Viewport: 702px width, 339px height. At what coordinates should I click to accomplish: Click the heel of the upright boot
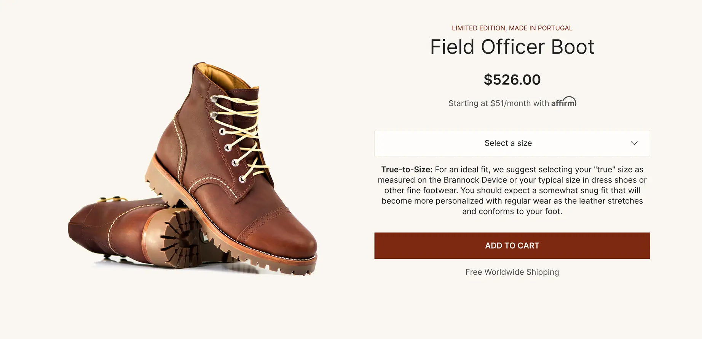[154, 179]
